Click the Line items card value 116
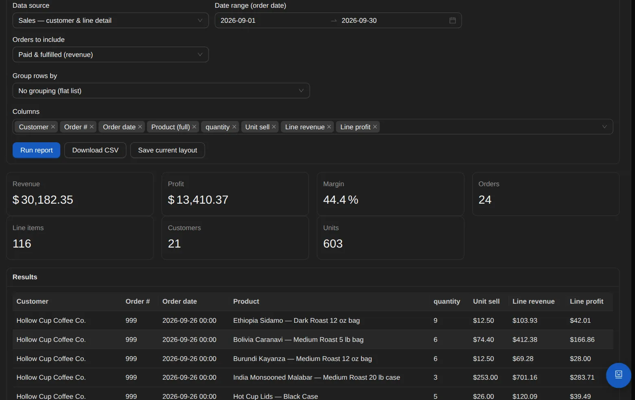 (x=22, y=243)
